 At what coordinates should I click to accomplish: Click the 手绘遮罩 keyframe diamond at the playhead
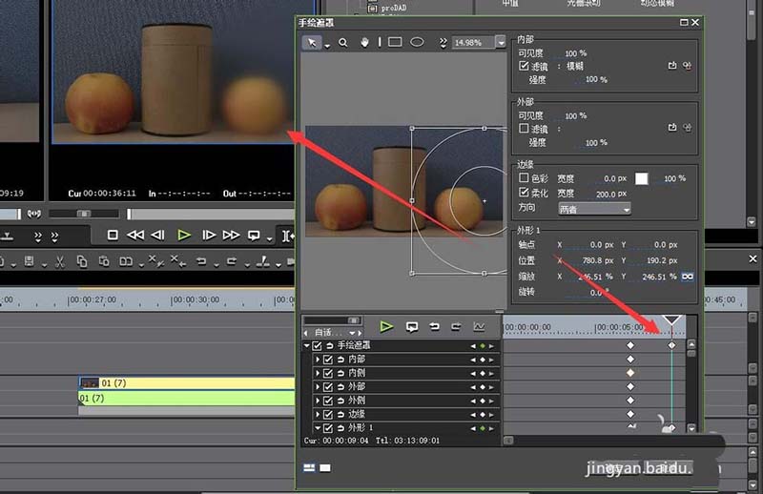pyautogui.click(x=671, y=345)
